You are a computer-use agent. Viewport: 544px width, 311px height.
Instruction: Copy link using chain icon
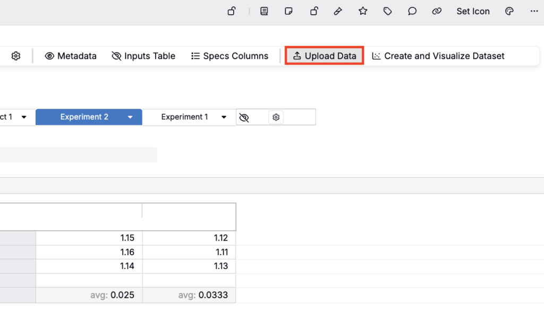437,11
